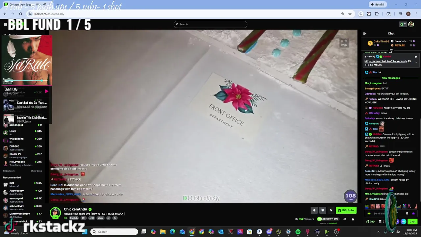Reload the Kick page

20,14
